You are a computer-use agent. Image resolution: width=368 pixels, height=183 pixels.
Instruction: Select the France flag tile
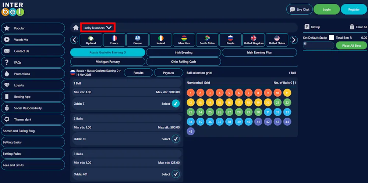click(x=114, y=40)
